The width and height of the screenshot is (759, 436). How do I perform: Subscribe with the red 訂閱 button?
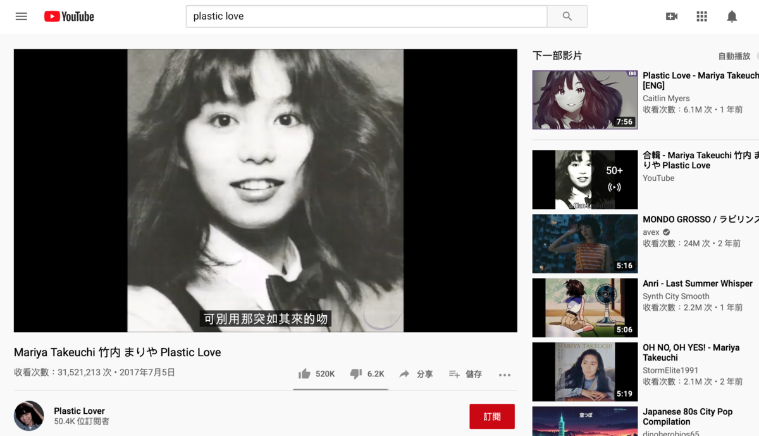(492, 416)
